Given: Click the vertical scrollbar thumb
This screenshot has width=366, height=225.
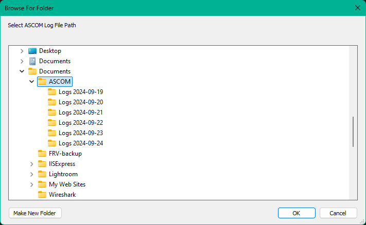Looking at the screenshot, I should [353, 132].
